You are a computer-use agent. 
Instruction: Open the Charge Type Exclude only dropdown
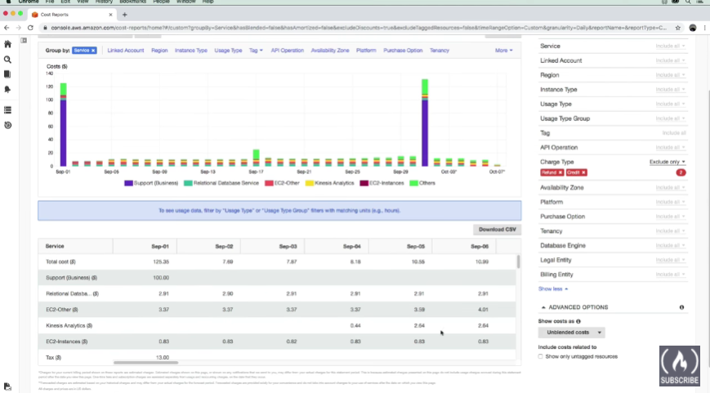pyautogui.click(x=668, y=162)
